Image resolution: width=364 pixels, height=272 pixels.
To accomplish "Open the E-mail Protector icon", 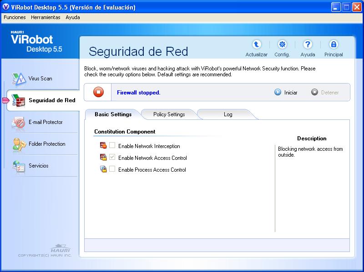I will pos(19,122).
